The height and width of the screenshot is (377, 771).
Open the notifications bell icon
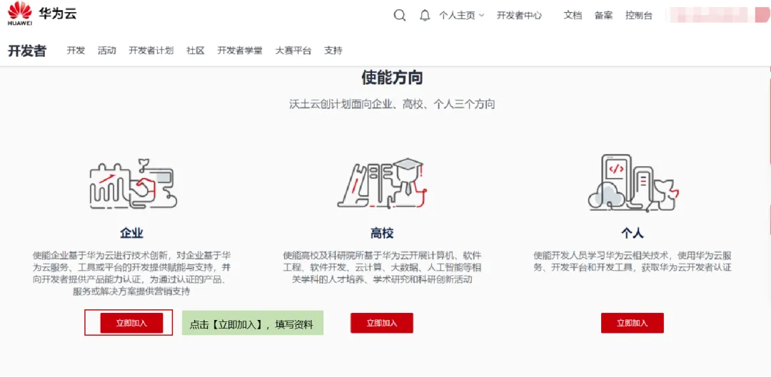pos(425,15)
